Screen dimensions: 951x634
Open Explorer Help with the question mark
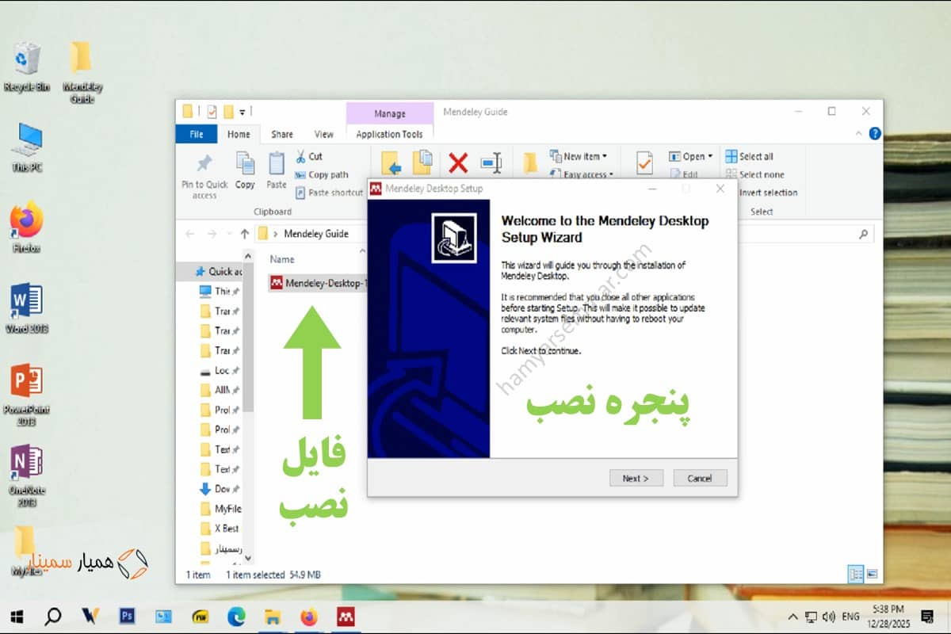pyautogui.click(x=875, y=134)
